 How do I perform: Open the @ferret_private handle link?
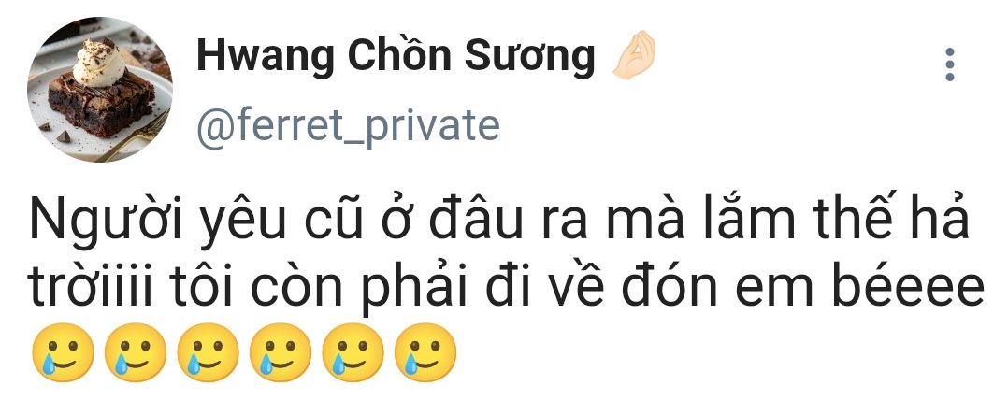[348, 126]
